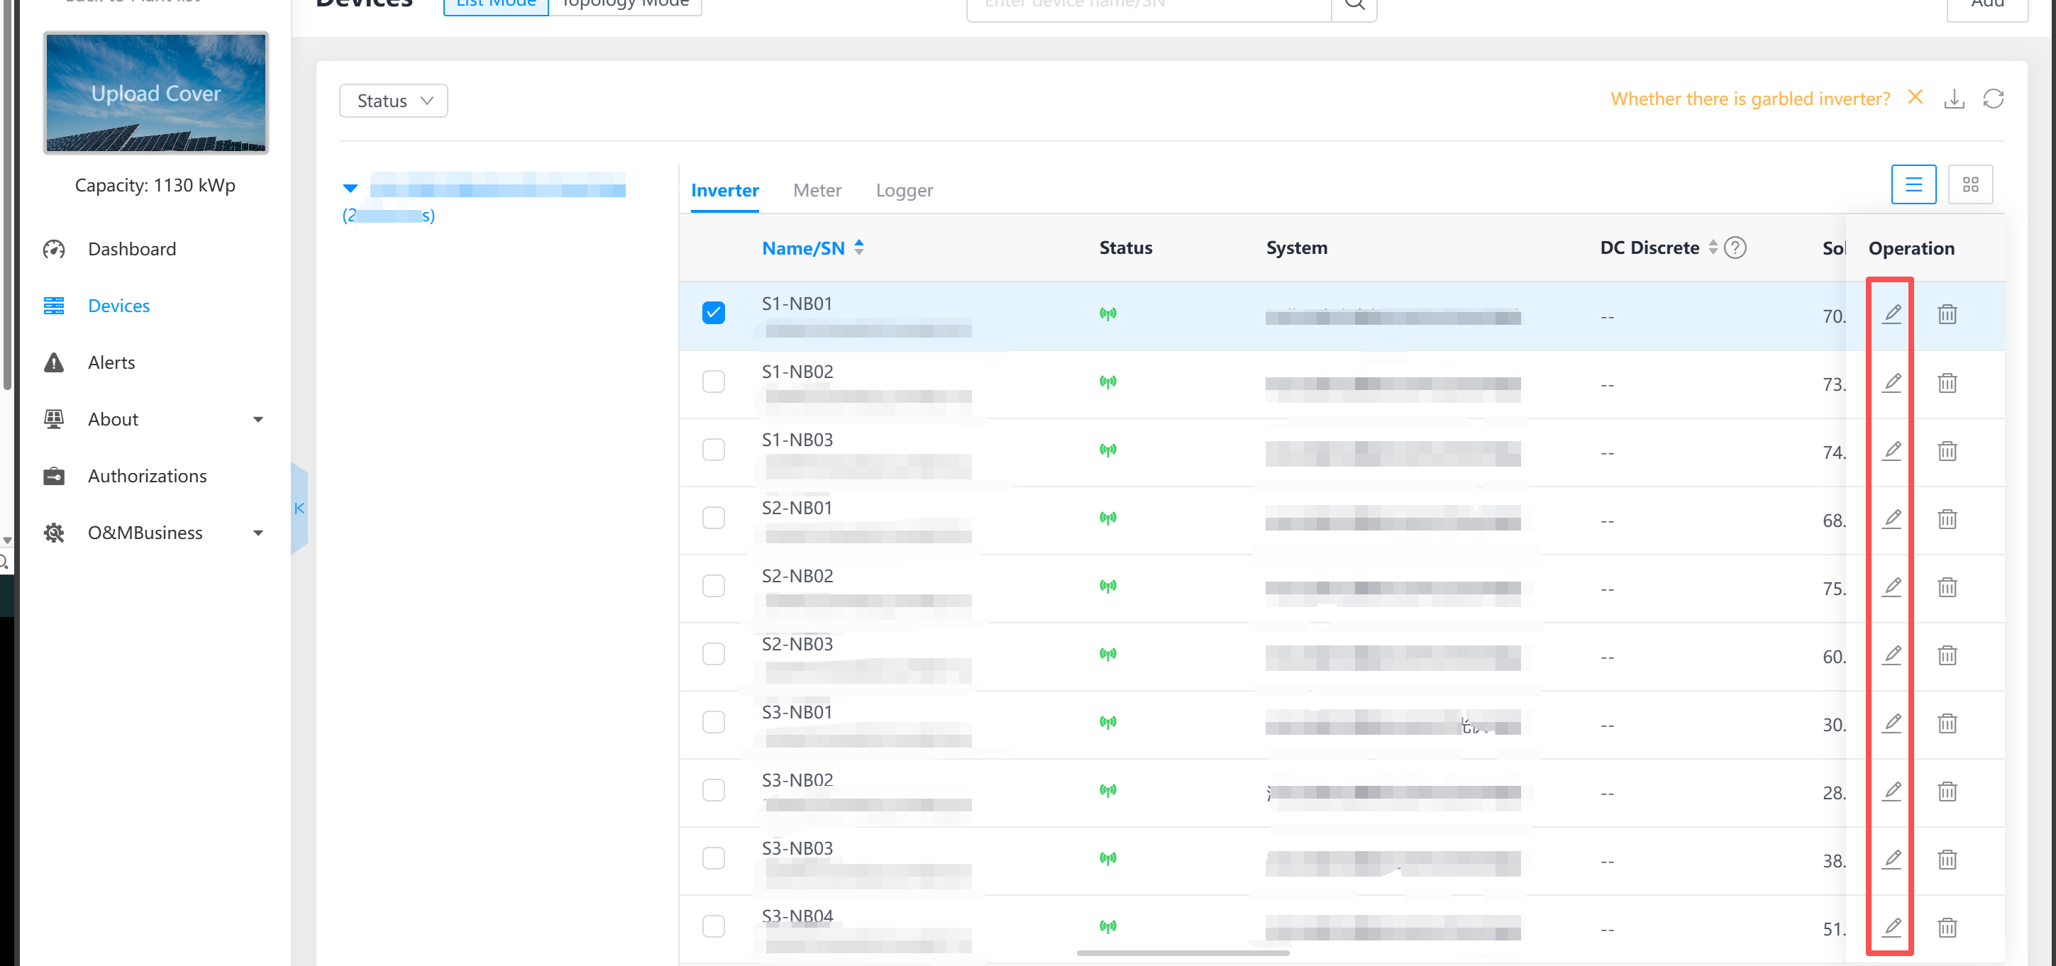The height and width of the screenshot is (966, 2056).
Task: Click the garbled inverter question link
Action: tap(1750, 99)
